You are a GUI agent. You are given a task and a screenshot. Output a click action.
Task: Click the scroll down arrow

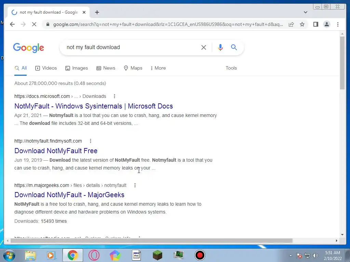[x=342, y=235]
